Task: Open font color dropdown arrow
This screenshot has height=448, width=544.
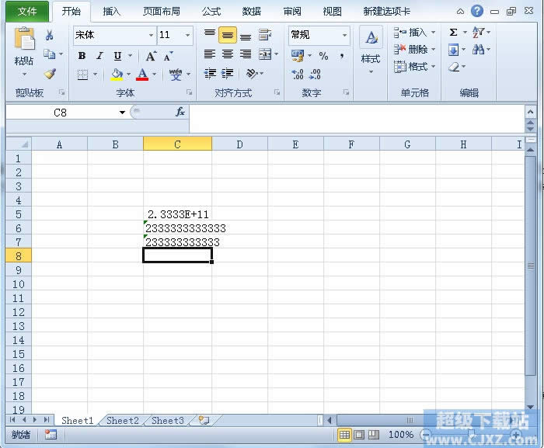Action: (x=154, y=75)
